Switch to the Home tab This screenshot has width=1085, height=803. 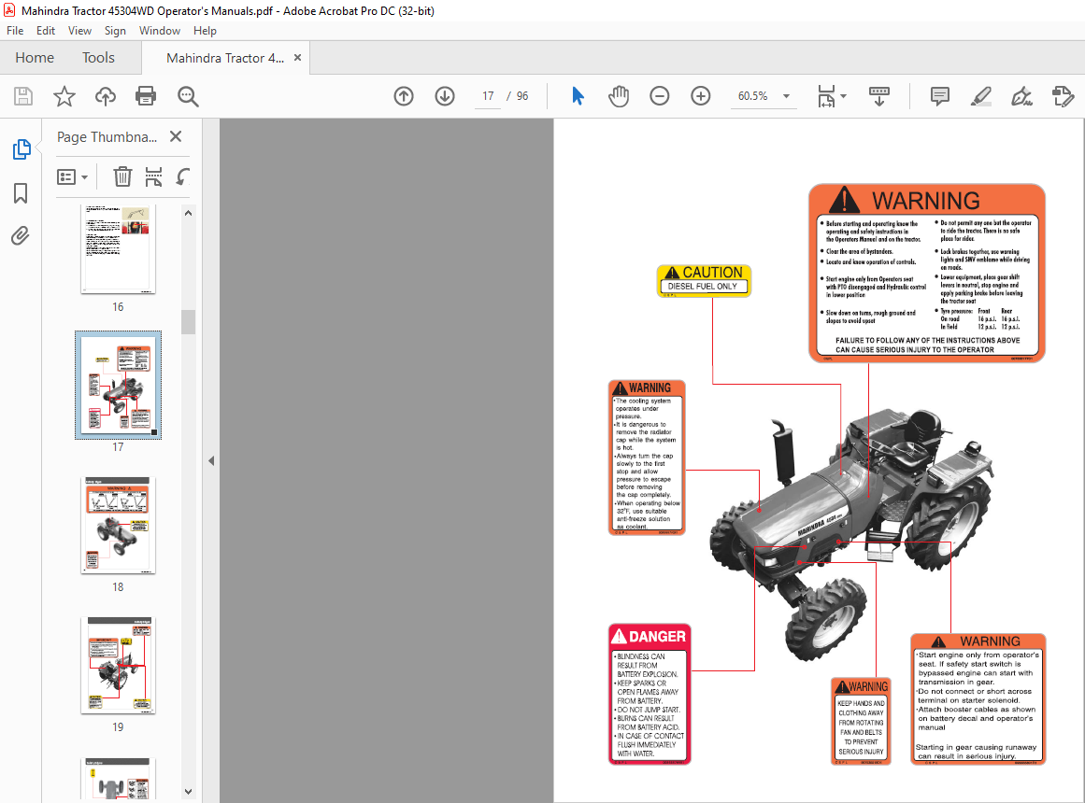pos(35,57)
